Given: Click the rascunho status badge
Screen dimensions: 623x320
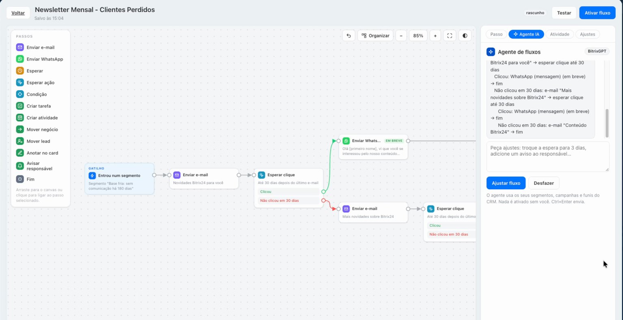Looking at the screenshot, I should [535, 13].
